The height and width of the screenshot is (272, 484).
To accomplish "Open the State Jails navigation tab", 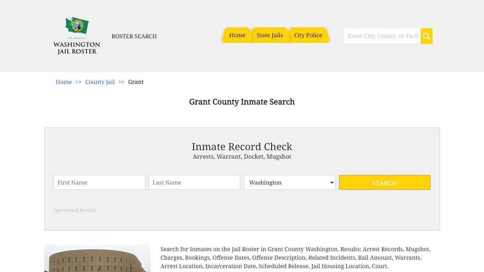I will click(270, 35).
